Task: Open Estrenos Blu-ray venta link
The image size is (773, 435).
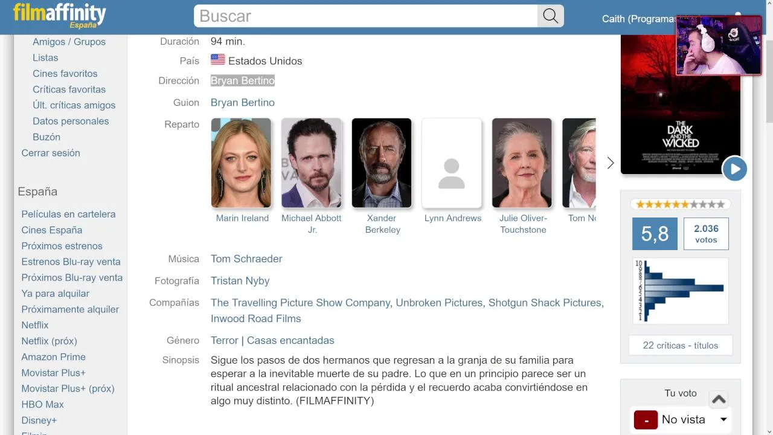Action: click(x=71, y=262)
